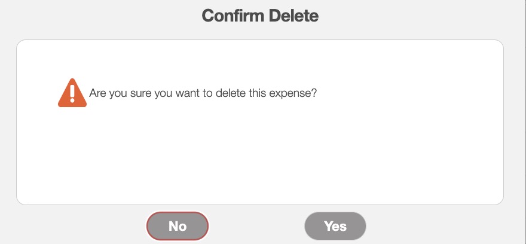
Task: Choose the gray Yes button
Action: pyautogui.click(x=335, y=226)
